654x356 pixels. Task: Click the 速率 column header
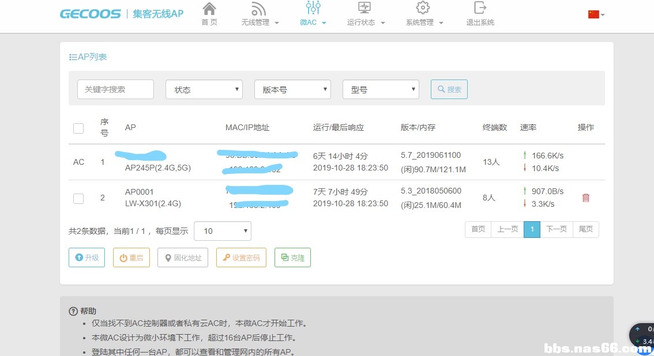(528, 127)
